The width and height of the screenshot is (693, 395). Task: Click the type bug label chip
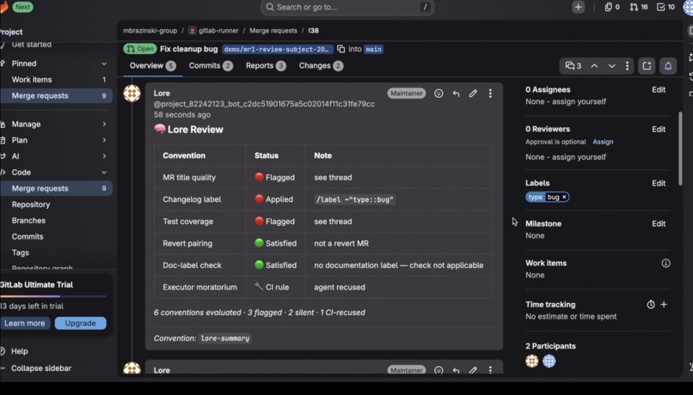(x=547, y=197)
